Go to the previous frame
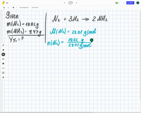Viewport: 141px width, 113px height. click(65, 3)
